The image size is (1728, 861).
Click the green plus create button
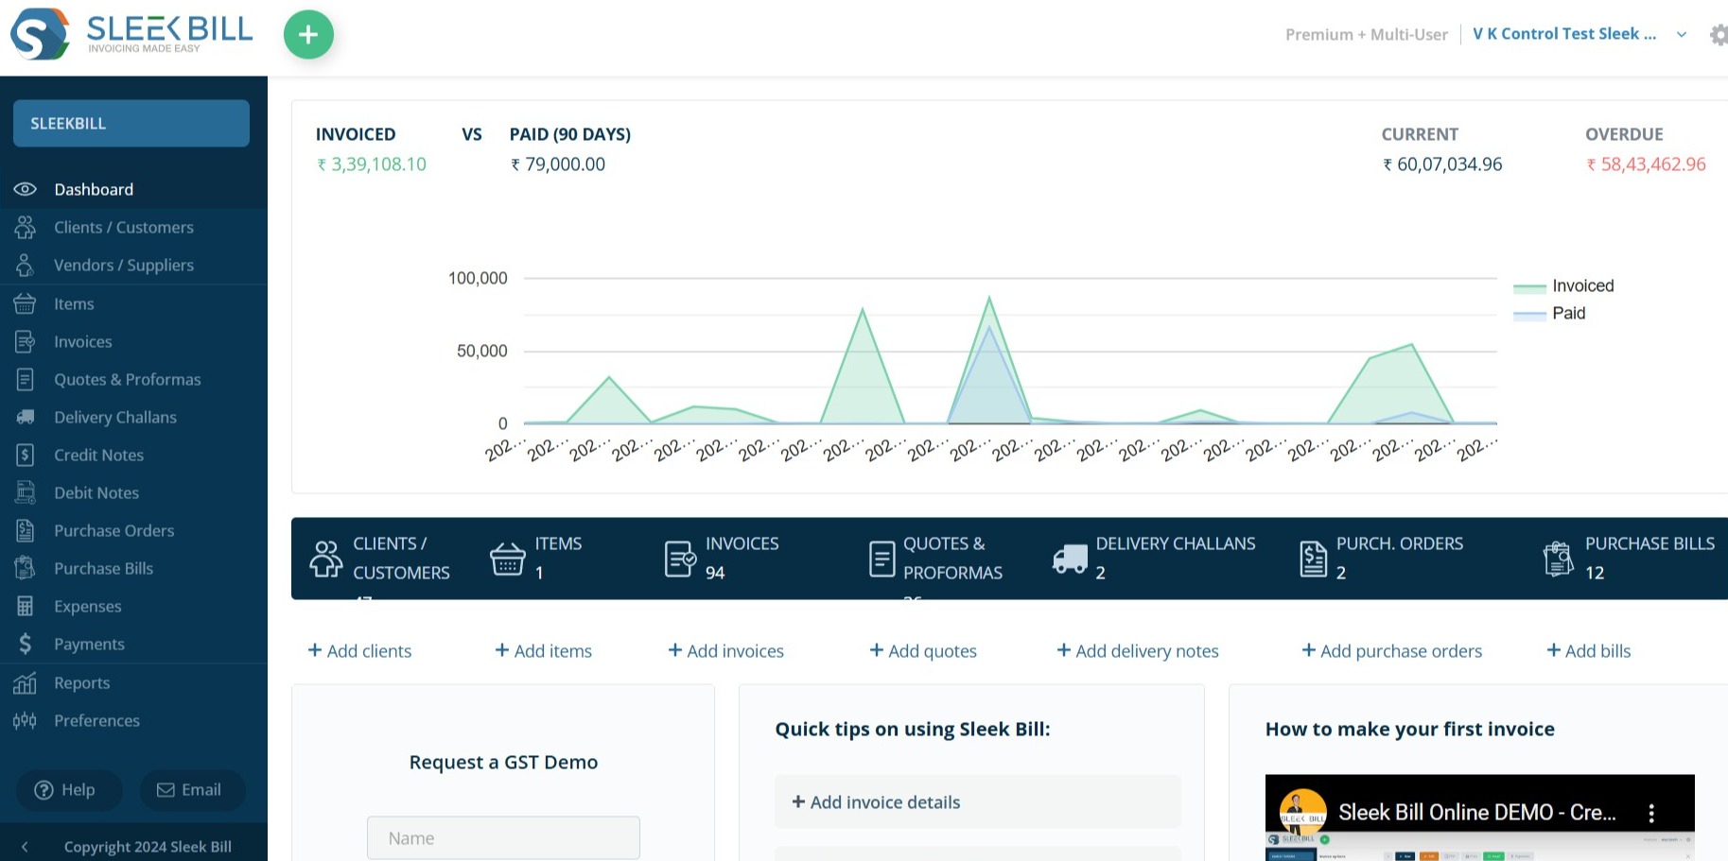(x=308, y=35)
